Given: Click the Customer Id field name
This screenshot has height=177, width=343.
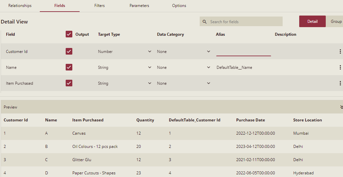Looking at the screenshot, I should (x=17, y=52).
